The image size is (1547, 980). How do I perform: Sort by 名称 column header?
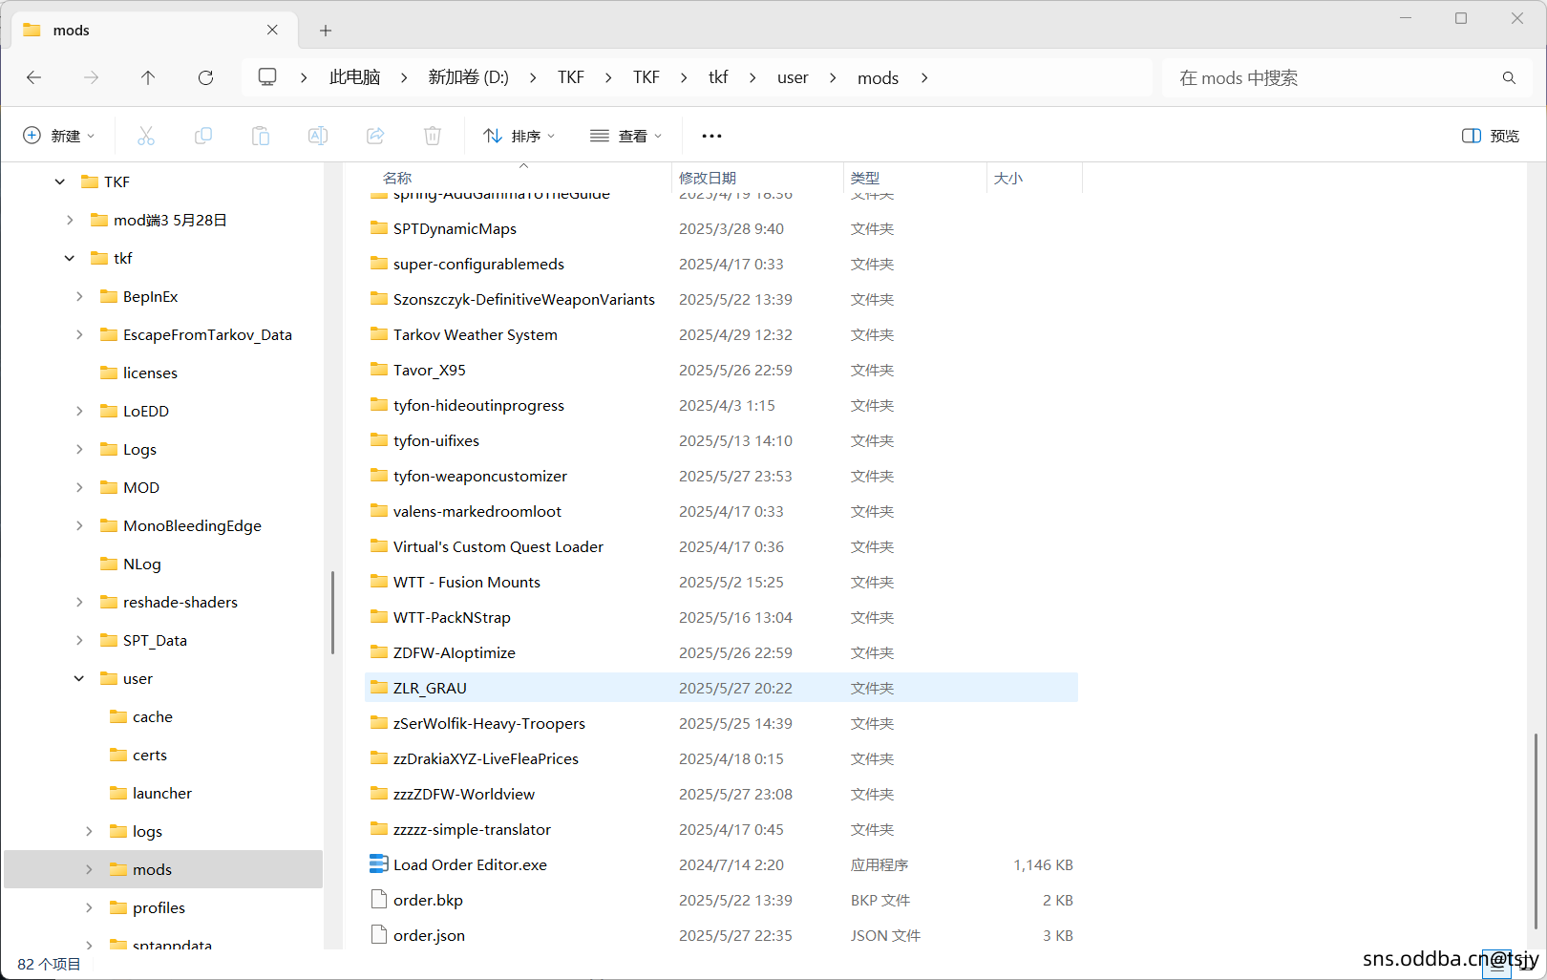point(397,178)
